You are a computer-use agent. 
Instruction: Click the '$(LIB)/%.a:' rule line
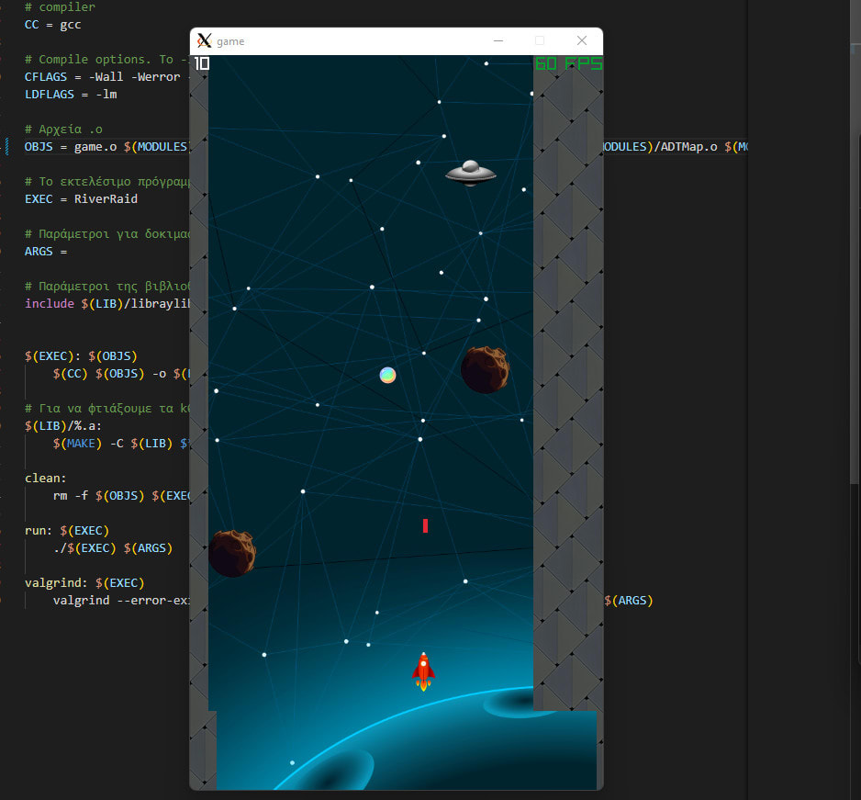[63, 426]
